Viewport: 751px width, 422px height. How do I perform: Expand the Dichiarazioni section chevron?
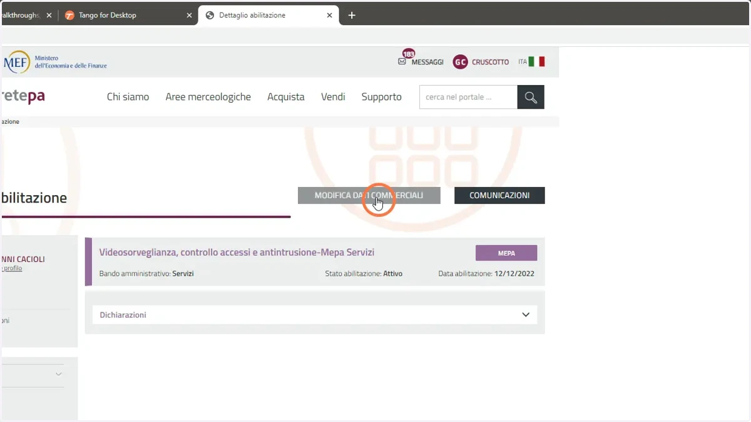pos(526,314)
